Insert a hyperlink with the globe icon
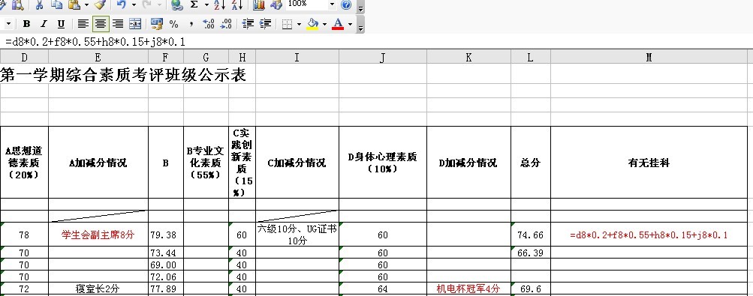The width and height of the screenshot is (753, 296). click(x=177, y=4)
